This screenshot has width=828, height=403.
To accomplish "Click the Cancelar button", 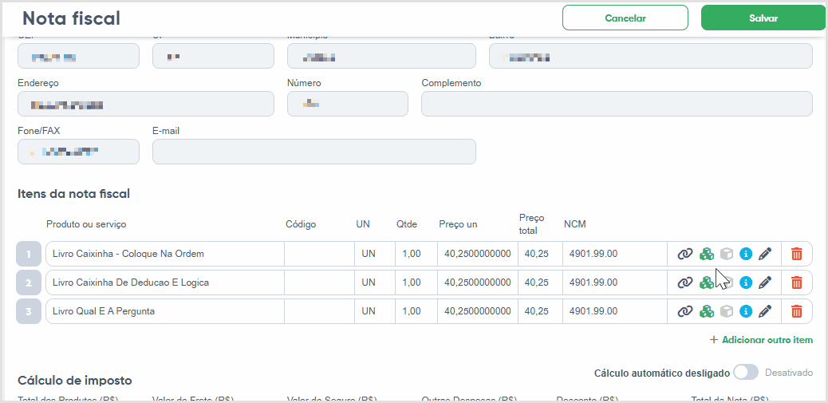I will tap(625, 18).
